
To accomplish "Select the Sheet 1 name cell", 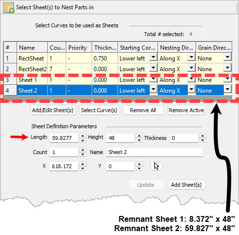I will click(x=32, y=79).
